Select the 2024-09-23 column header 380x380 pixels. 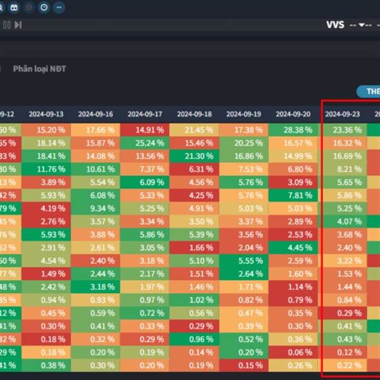343,114
